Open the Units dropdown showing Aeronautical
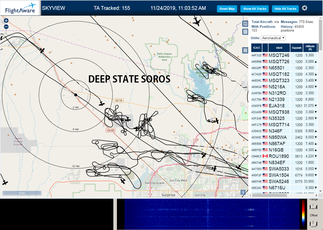323x230 pixels. click(x=273, y=38)
